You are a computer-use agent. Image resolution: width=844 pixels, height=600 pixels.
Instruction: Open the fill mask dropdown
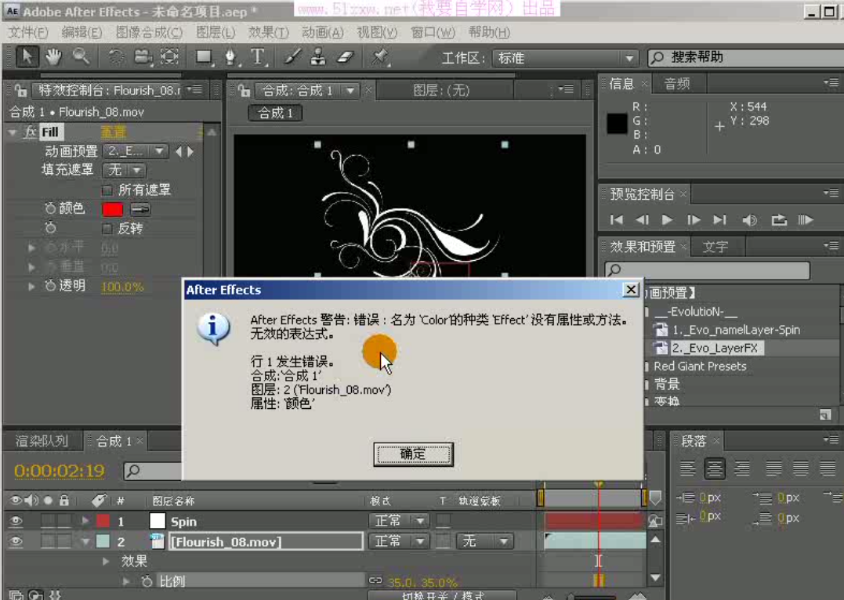click(x=124, y=171)
